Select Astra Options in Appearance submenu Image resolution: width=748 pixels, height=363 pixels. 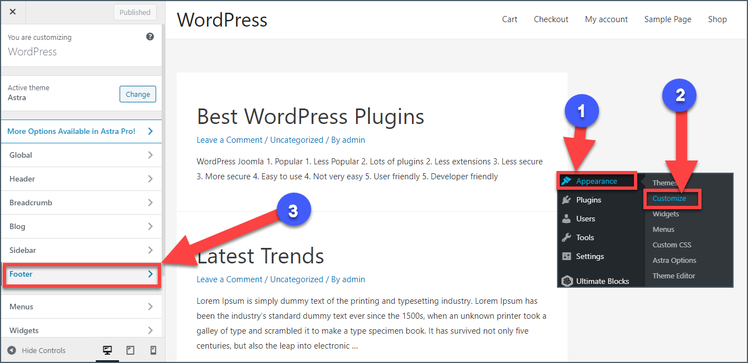click(674, 260)
